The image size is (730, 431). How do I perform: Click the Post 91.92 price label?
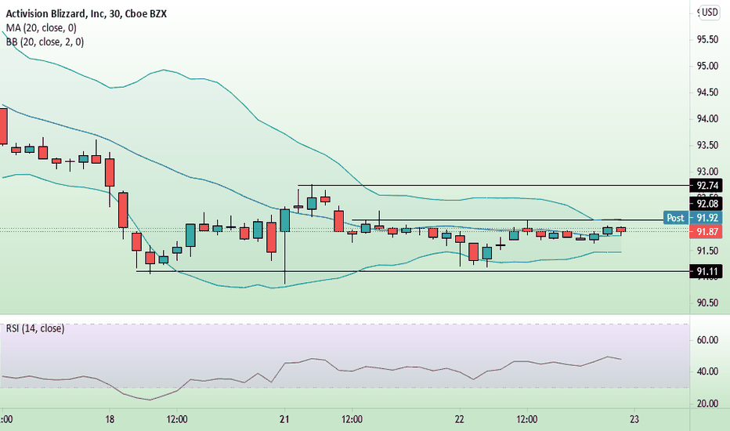click(692, 218)
